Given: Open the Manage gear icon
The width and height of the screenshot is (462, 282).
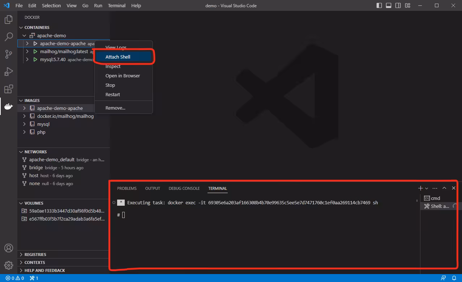Looking at the screenshot, I should click(x=9, y=265).
